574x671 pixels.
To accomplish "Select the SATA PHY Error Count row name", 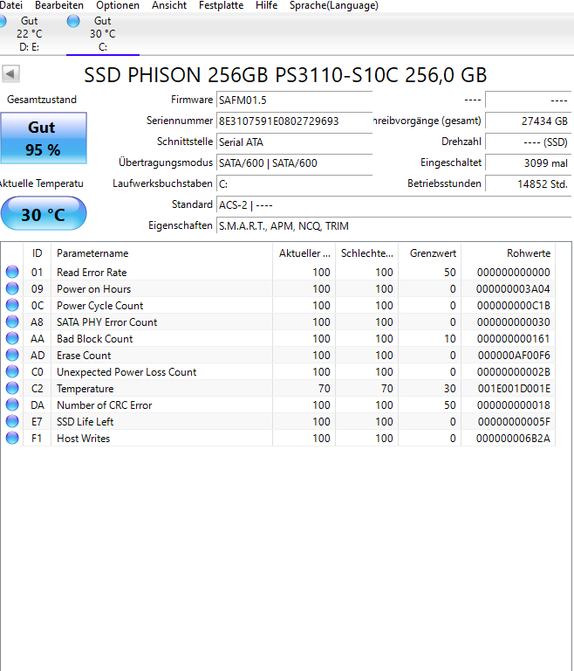I will [x=106, y=322].
